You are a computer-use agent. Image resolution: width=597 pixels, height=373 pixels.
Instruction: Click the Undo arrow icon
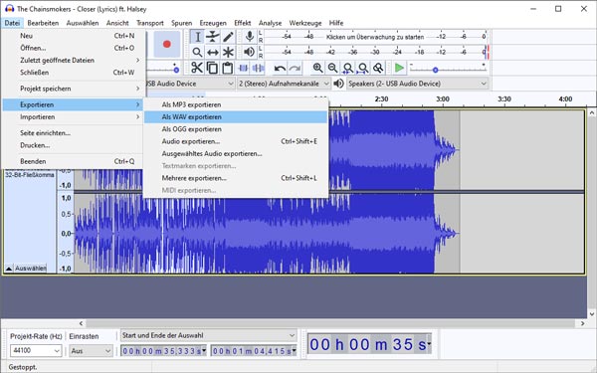280,69
